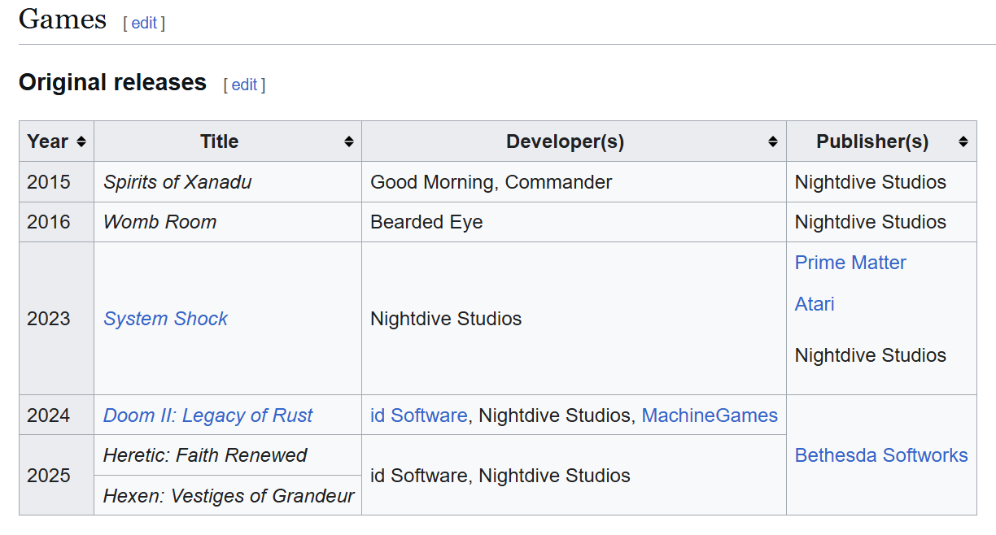Sort by Developer(s) column sort arrows

click(x=772, y=141)
